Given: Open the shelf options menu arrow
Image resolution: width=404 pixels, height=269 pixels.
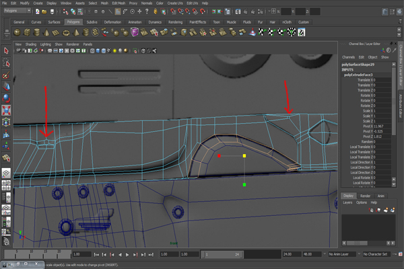Looking at the screenshot, I should point(7,36).
